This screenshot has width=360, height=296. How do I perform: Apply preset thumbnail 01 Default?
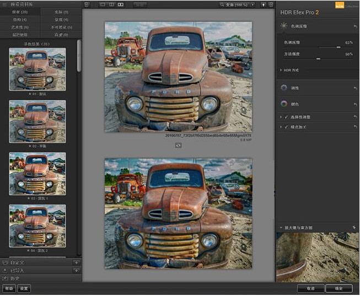37,69
